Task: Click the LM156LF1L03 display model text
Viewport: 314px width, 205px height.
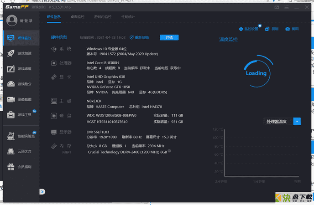Action: point(98,132)
